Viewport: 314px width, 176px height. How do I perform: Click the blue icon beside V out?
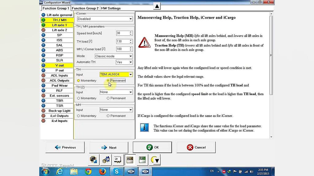(x=43, y=65)
